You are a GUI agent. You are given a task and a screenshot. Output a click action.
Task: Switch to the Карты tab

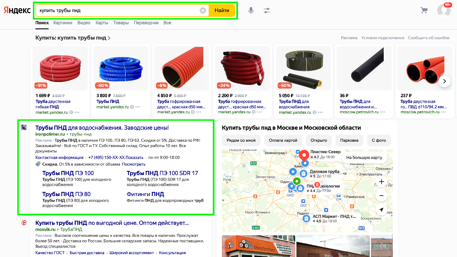(102, 23)
